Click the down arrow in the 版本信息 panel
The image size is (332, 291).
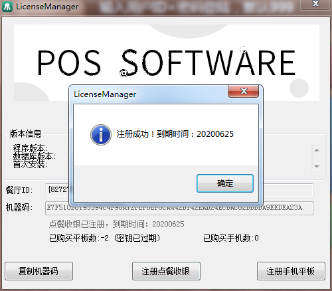point(317,166)
